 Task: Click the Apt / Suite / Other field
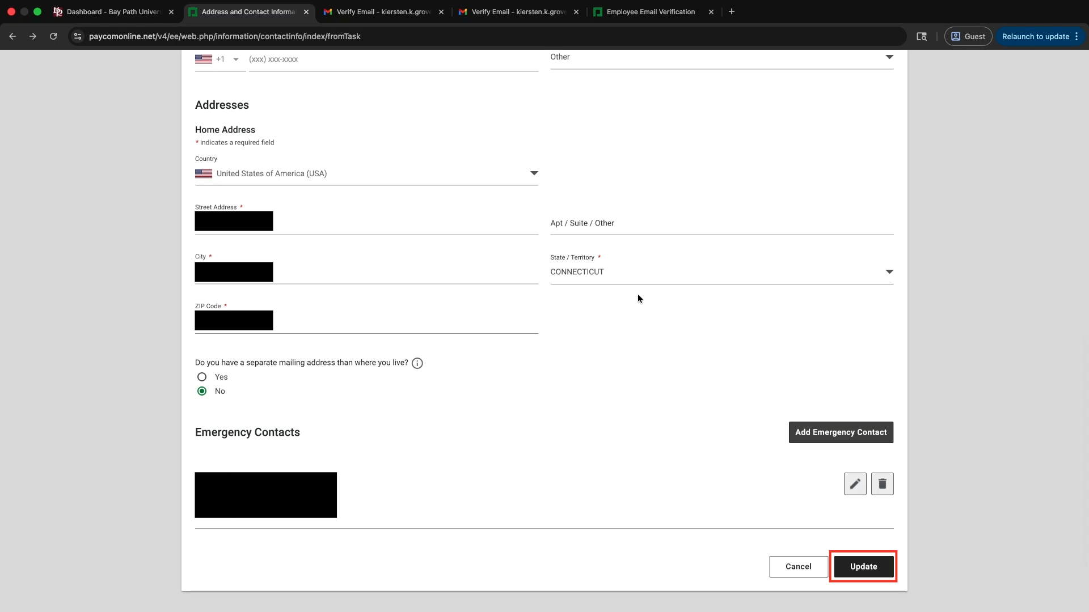721,223
